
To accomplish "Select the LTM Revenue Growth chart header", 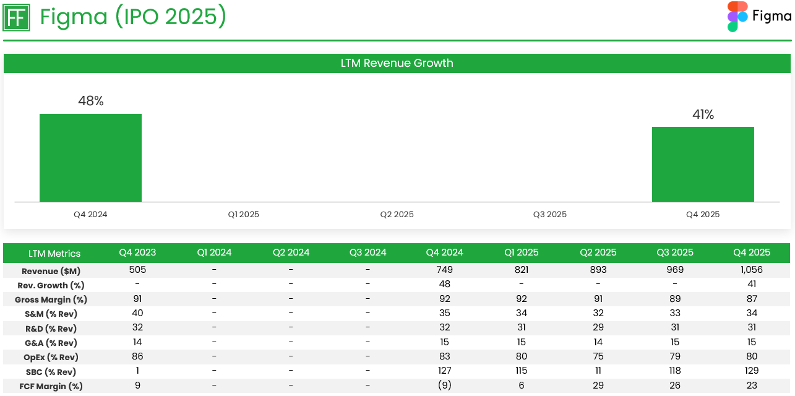I will (x=397, y=63).
